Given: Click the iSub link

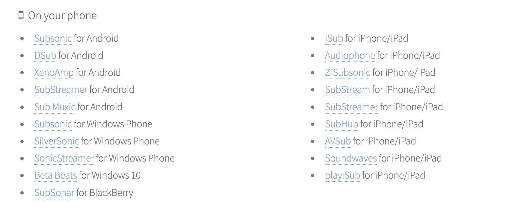Looking at the screenshot, I should [x=334, y=38].
